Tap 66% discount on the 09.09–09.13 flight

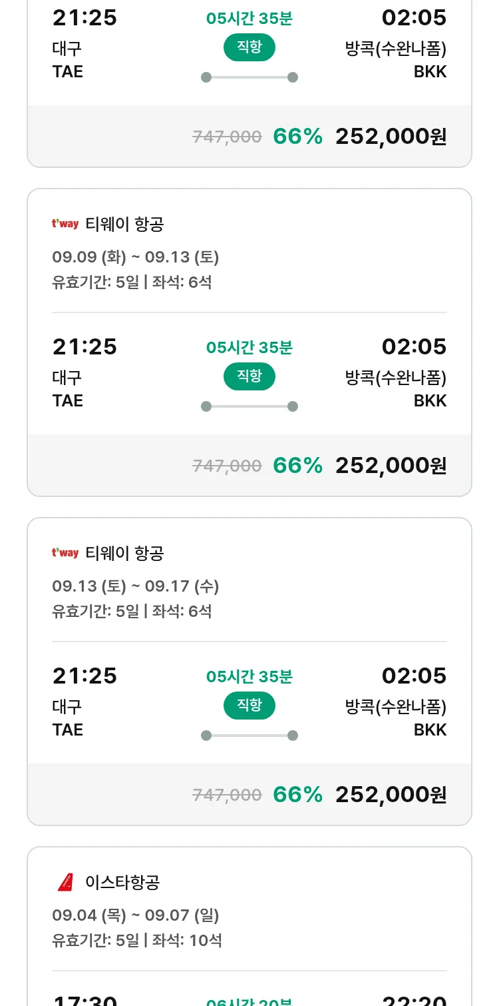[297, 465]
